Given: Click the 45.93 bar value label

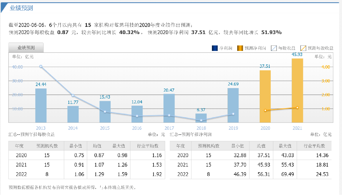Looking at the screenshot, I should coord(297,55).
